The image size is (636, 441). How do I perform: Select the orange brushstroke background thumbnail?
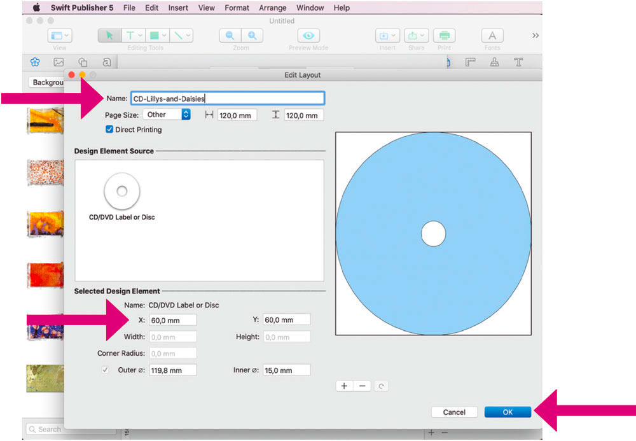coord(45,121)
